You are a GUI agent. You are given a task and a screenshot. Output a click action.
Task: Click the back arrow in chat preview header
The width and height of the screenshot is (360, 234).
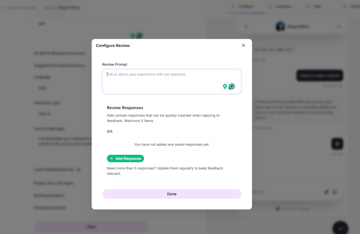click(246, 26)
